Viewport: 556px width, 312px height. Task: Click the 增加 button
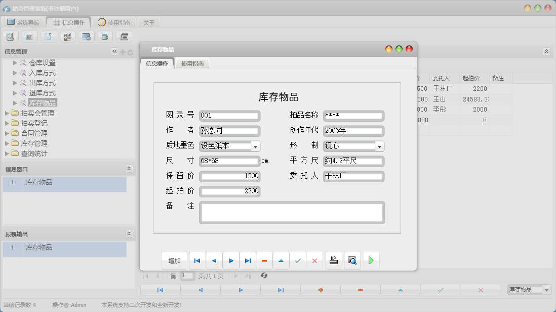point(174,261)
